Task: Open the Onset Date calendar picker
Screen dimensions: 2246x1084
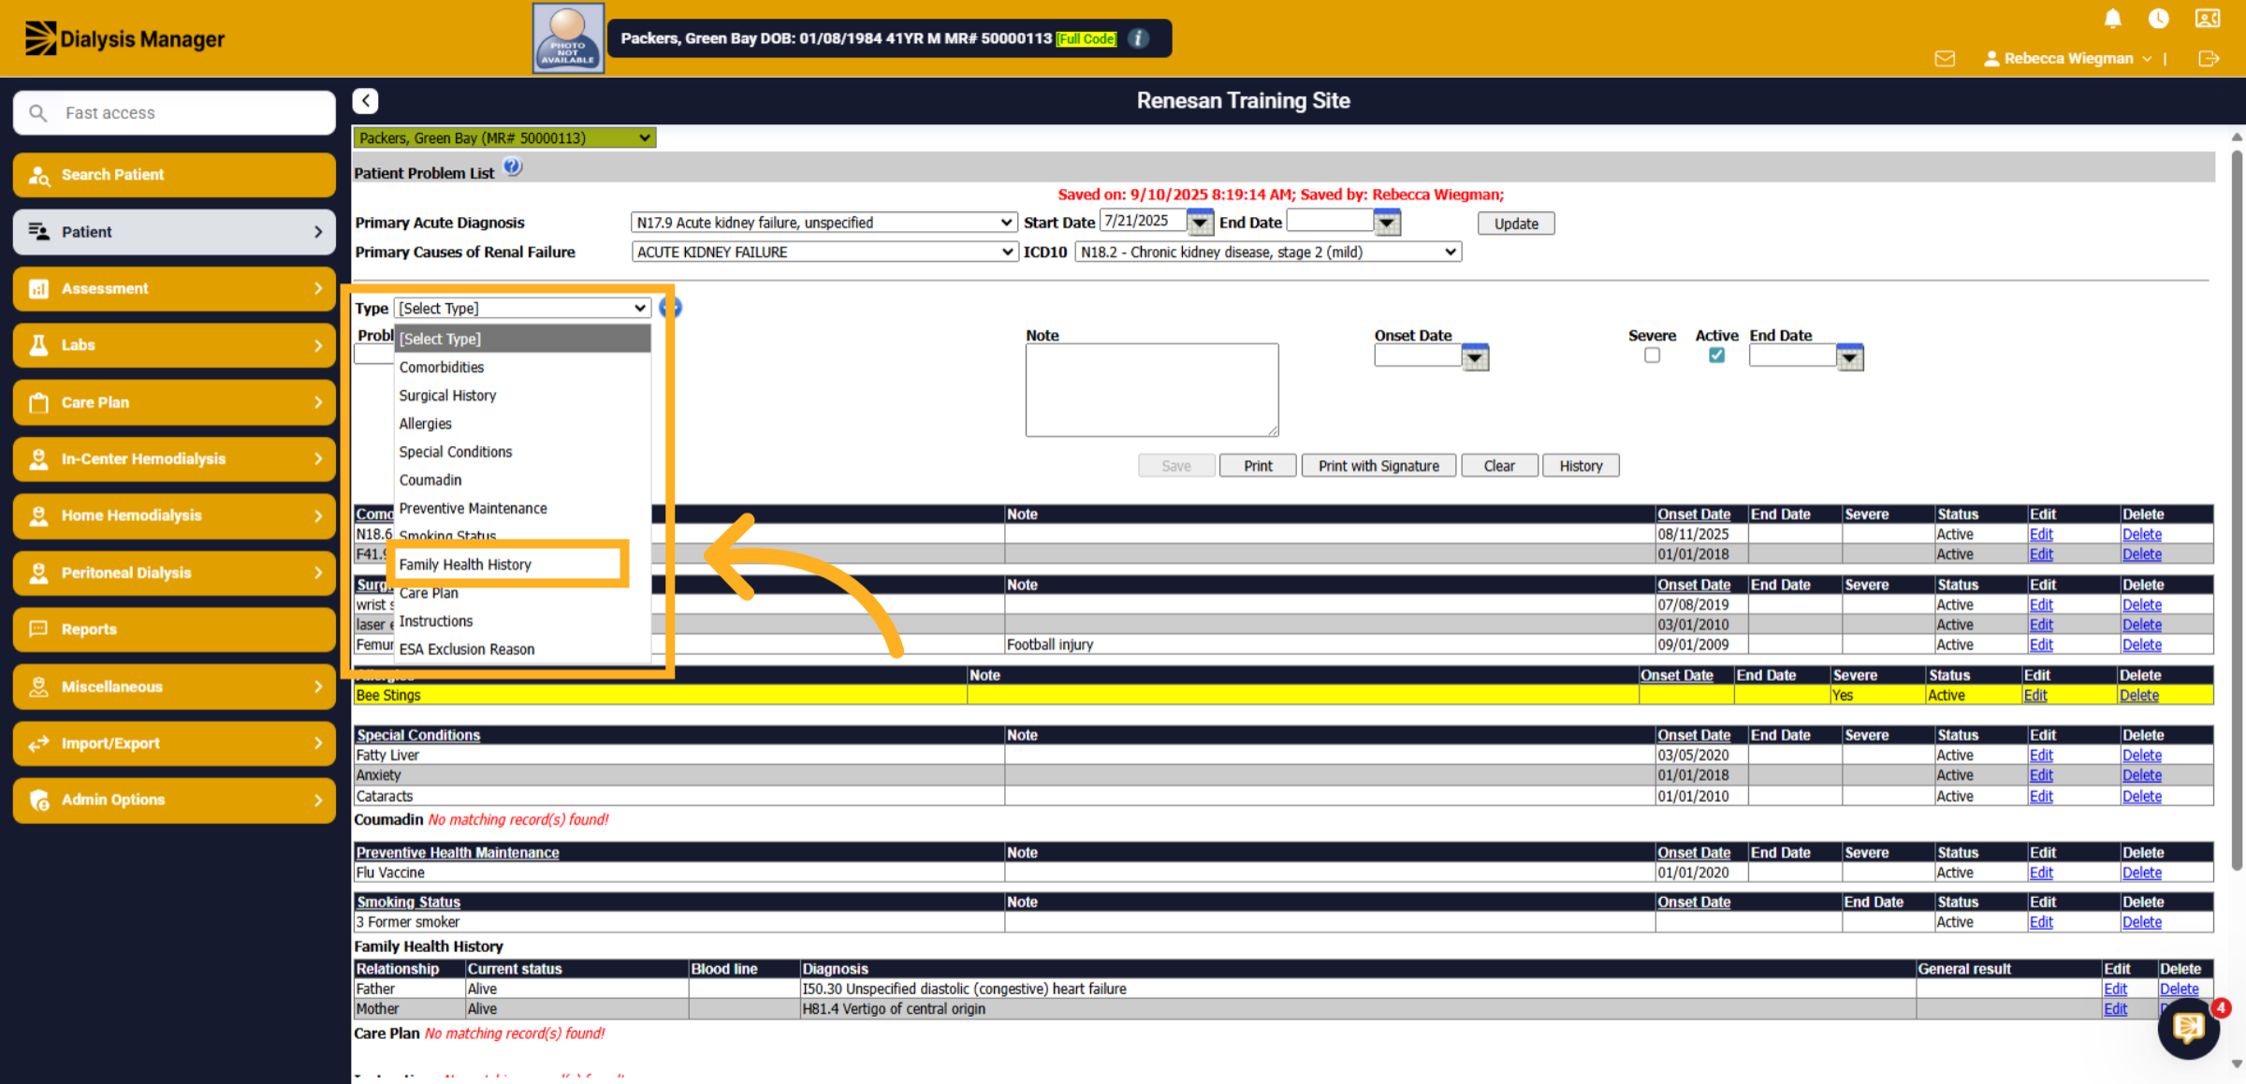Action: click(1475, 357)
